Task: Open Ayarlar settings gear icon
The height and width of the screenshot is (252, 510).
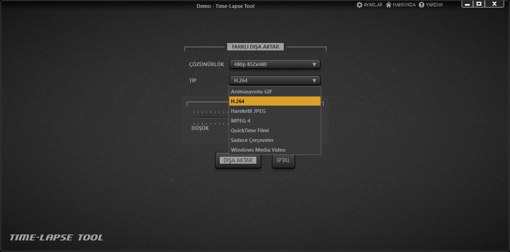Action: [359, 5]
